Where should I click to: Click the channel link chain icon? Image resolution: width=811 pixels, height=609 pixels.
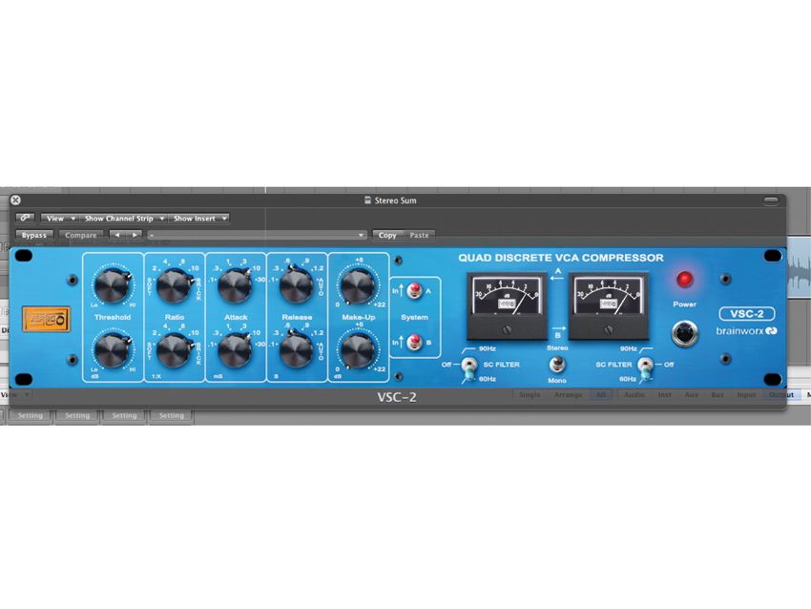tap(24, 217)
